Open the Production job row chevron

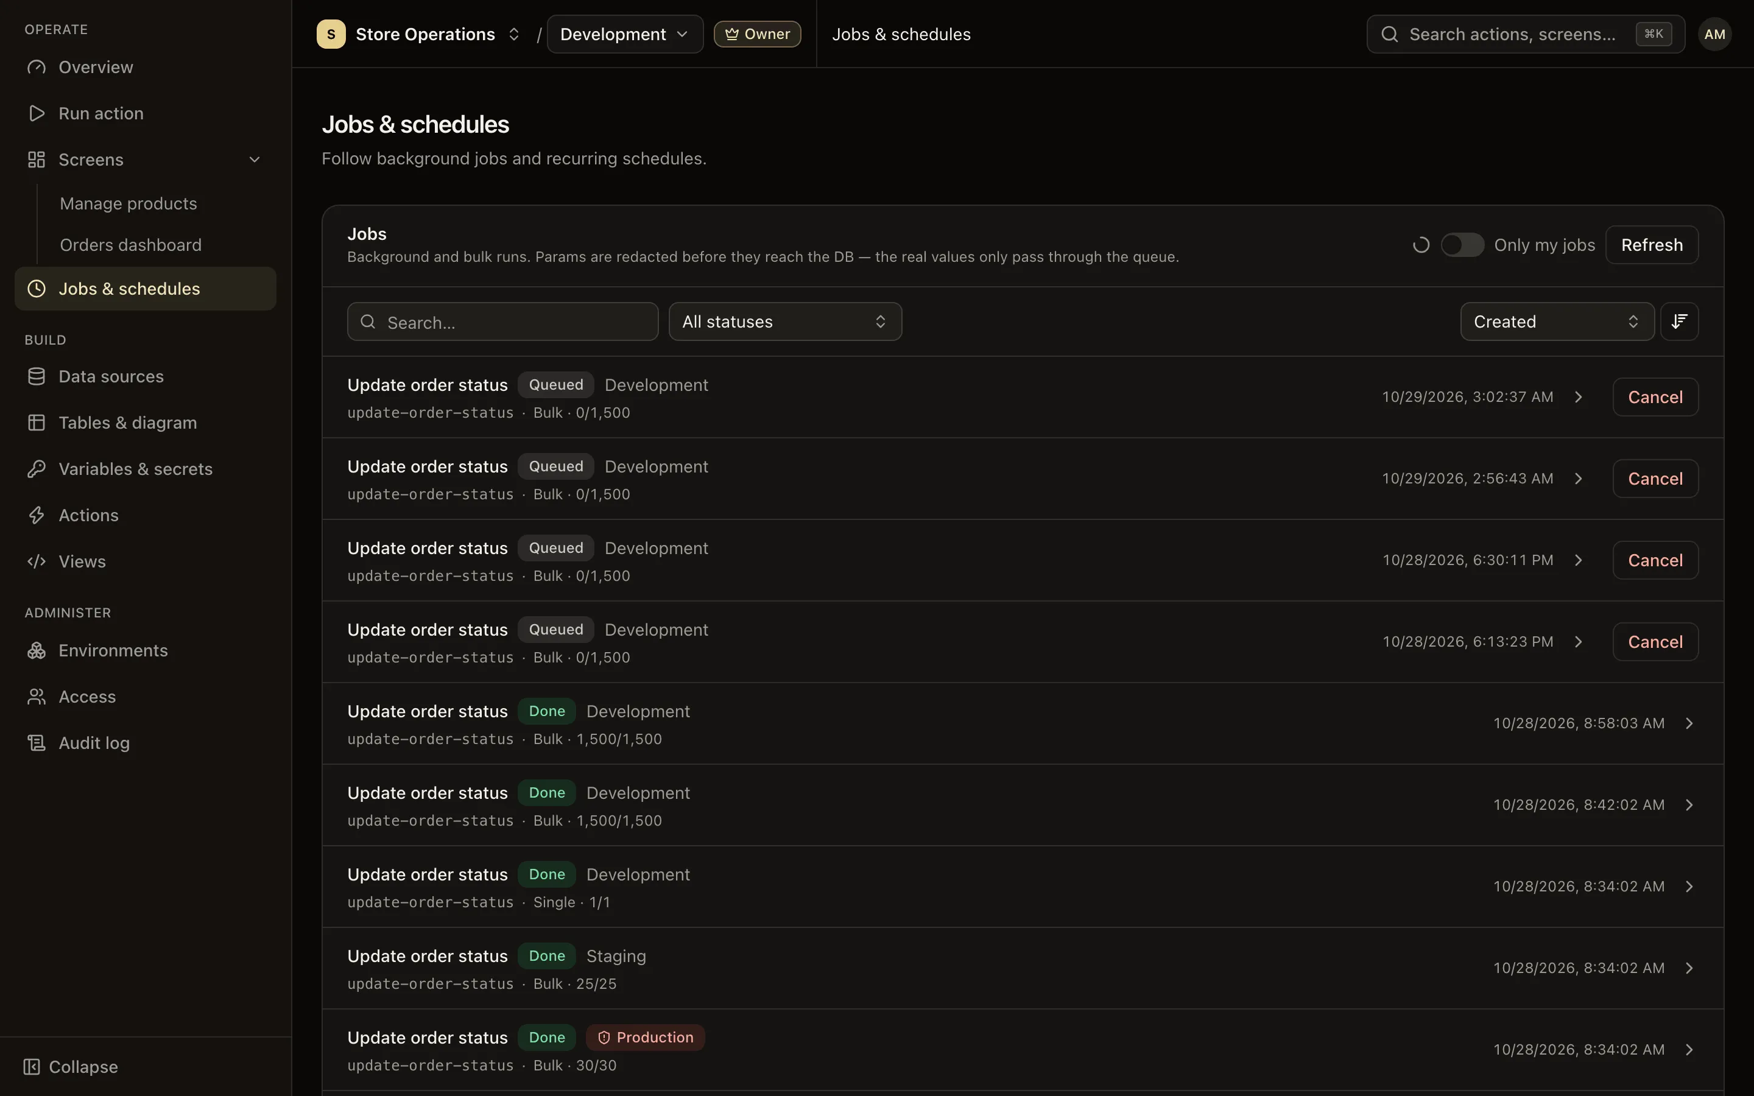coord(1689,1050)
